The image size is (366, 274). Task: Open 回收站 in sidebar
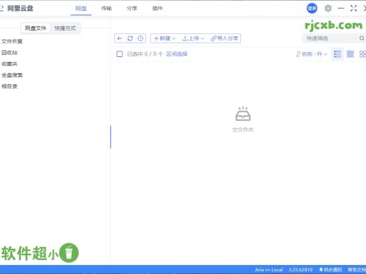pos(10,53)
